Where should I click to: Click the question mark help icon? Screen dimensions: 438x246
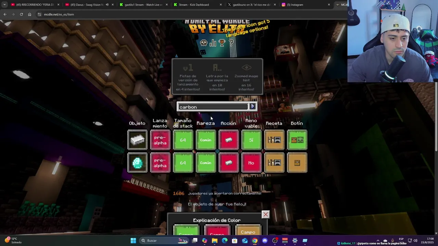tap(231, 43)
